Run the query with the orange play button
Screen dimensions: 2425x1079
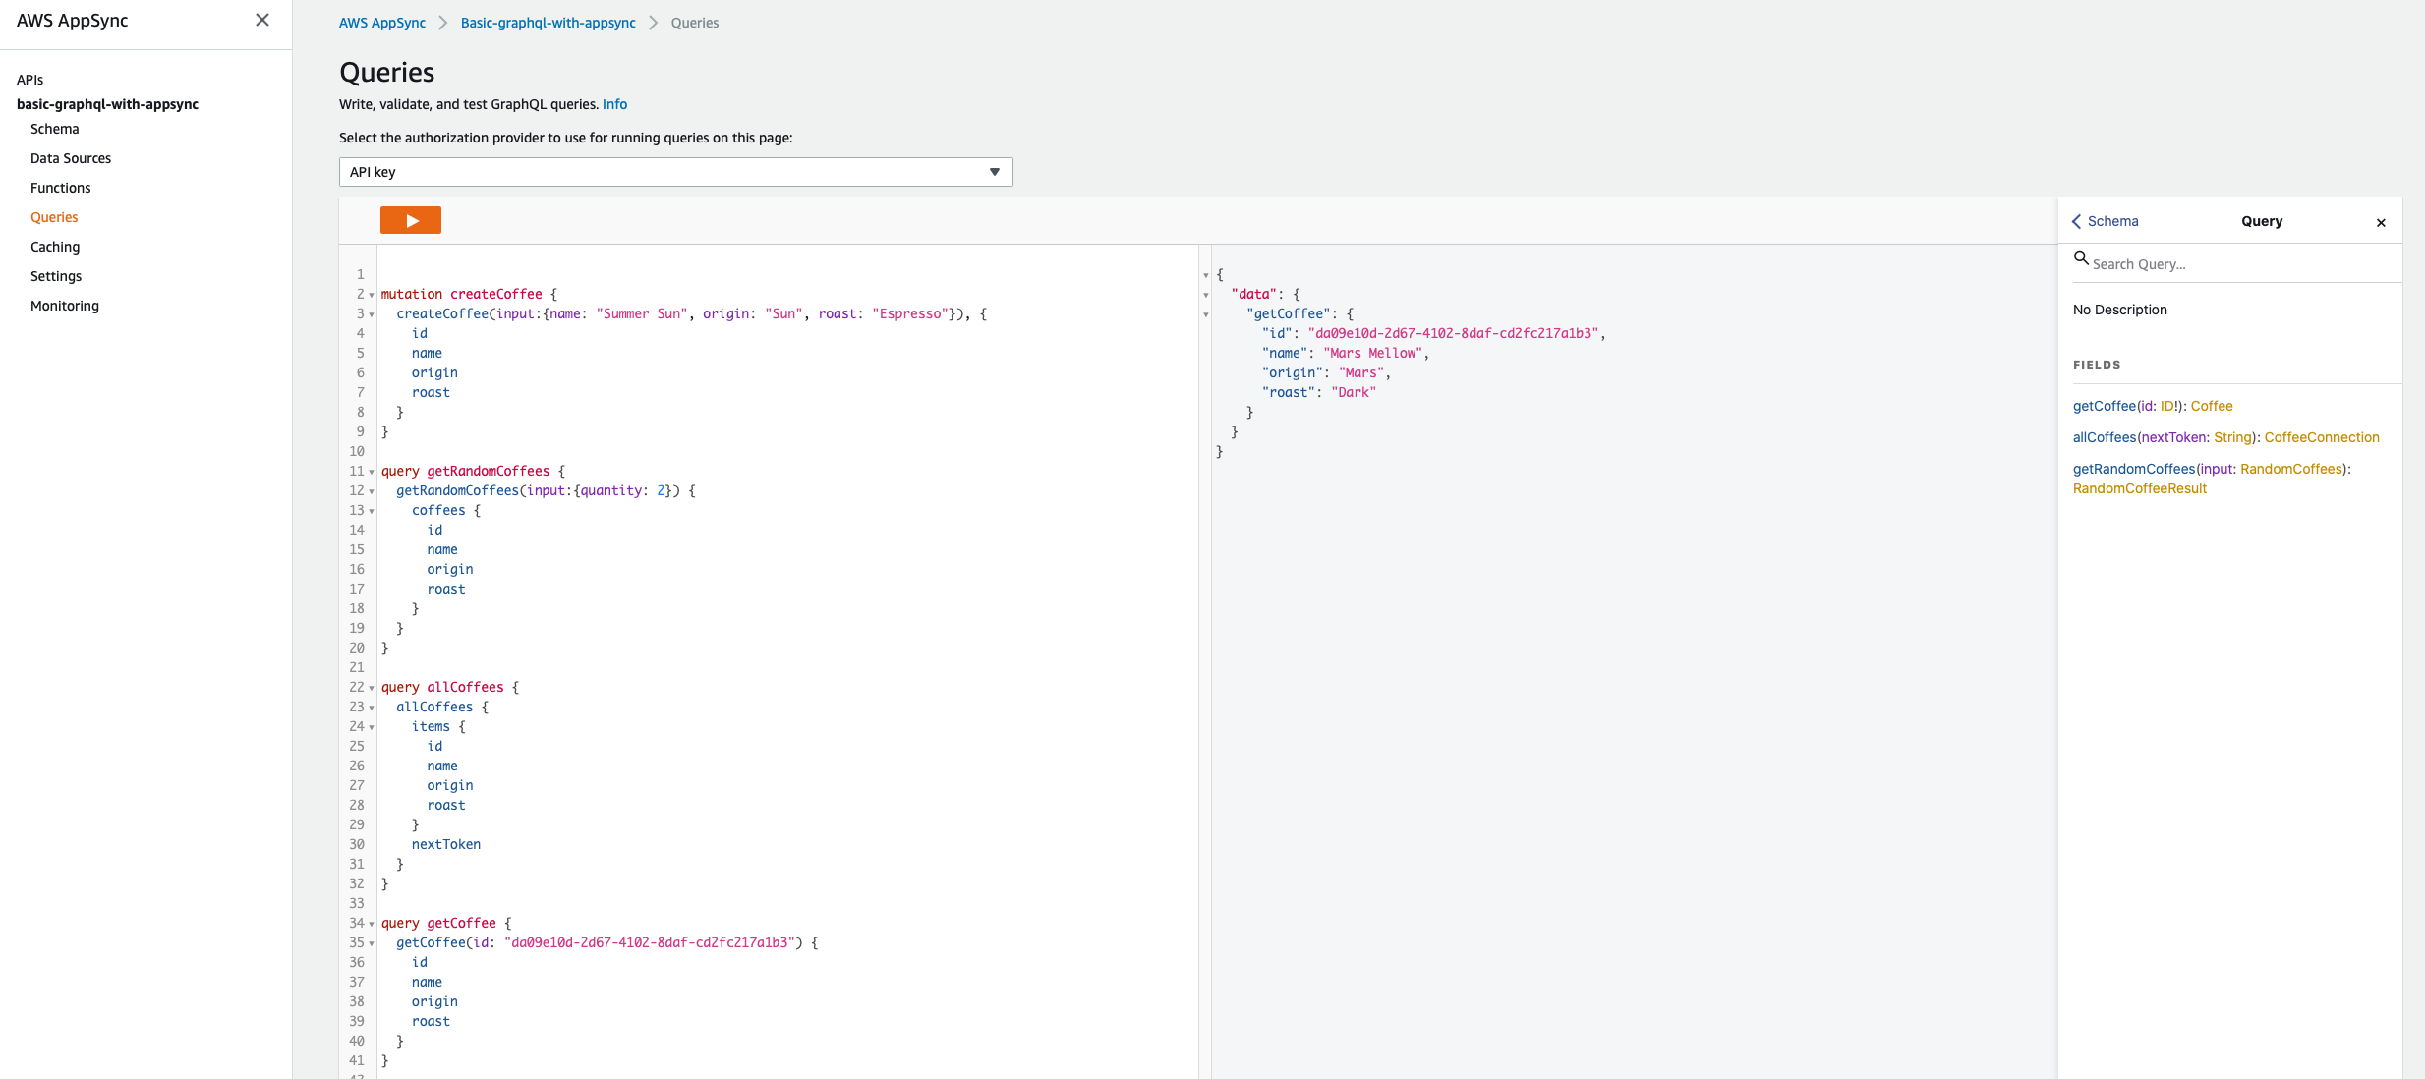(x=410, y=220)
